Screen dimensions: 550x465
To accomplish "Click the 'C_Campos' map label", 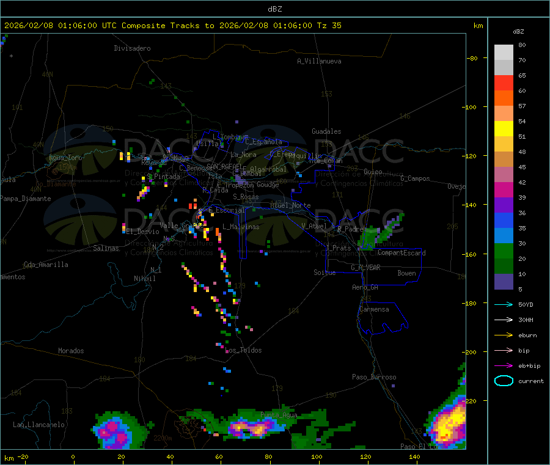I will point(416,178).
